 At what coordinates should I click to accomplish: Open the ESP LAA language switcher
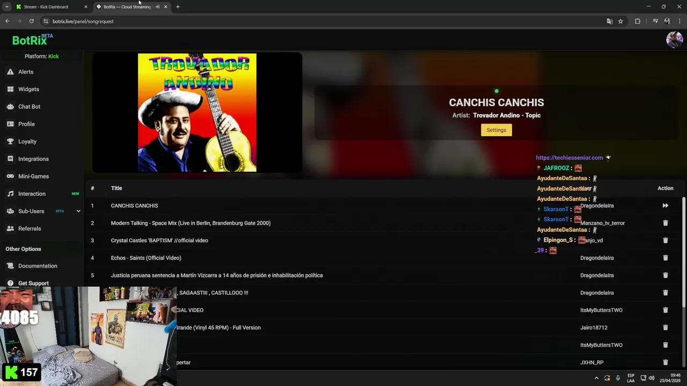pyautogui.click(x=631, y=378)
